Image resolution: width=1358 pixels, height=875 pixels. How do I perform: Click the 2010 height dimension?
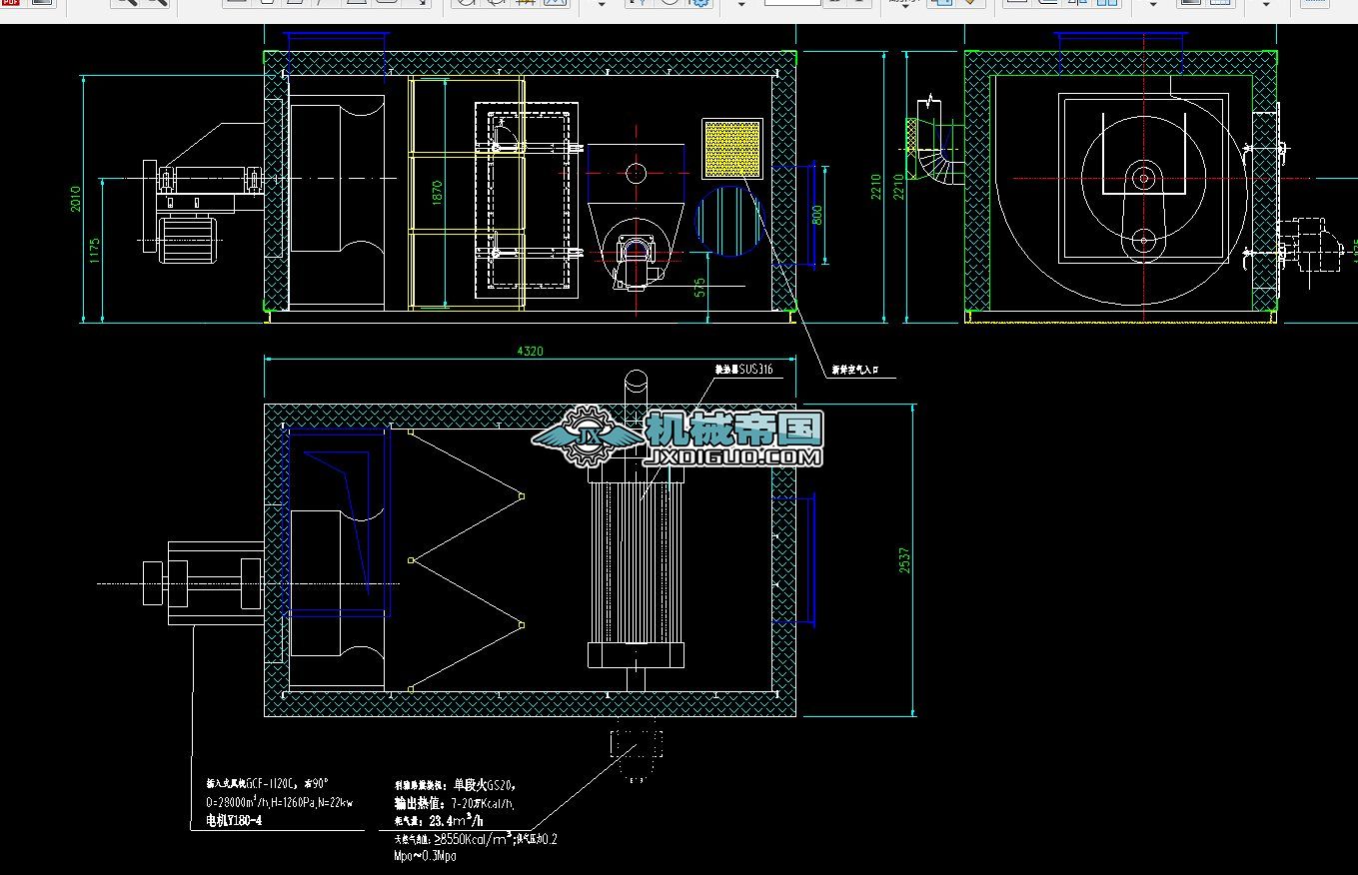(76, 199)
